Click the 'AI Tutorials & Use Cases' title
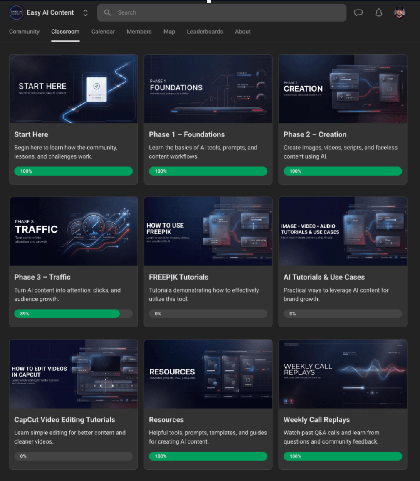Image resolution: width=420 pixels, height=481 pixels. (x=324, y=277)
